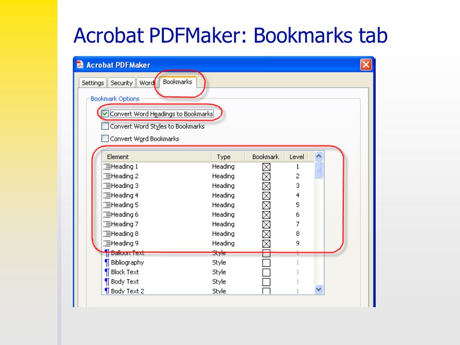Click the list's vertical scrollbar thumb
Image resolution: width=460 pixels, height=345 pixels.
(x=319, y=169)
